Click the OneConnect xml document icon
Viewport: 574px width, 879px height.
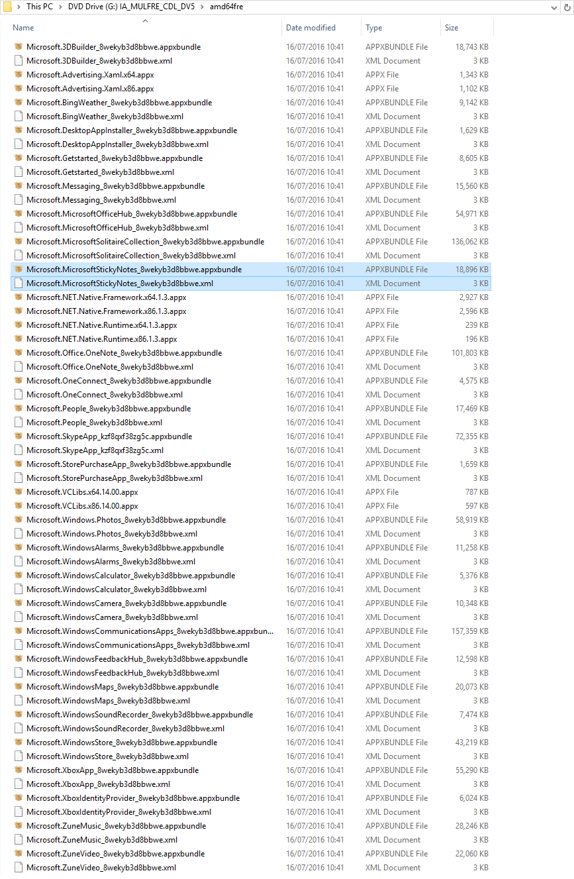19,395
